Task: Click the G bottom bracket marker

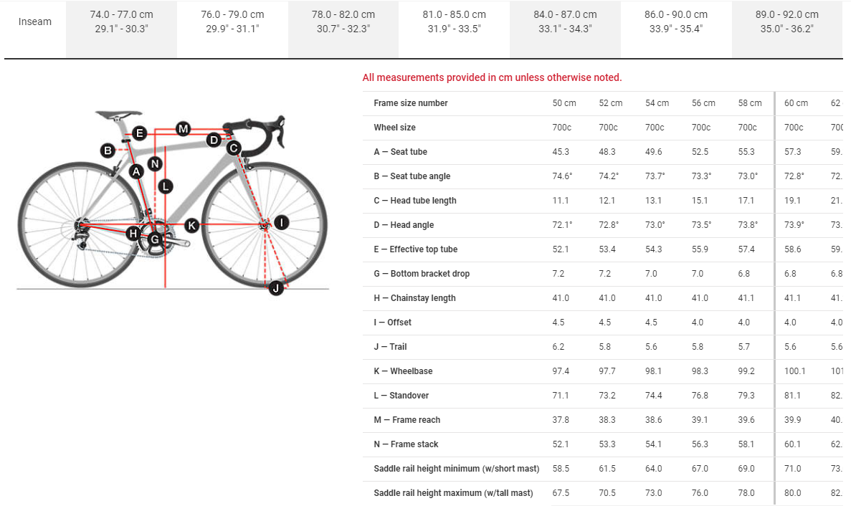Action: (154, 239)
